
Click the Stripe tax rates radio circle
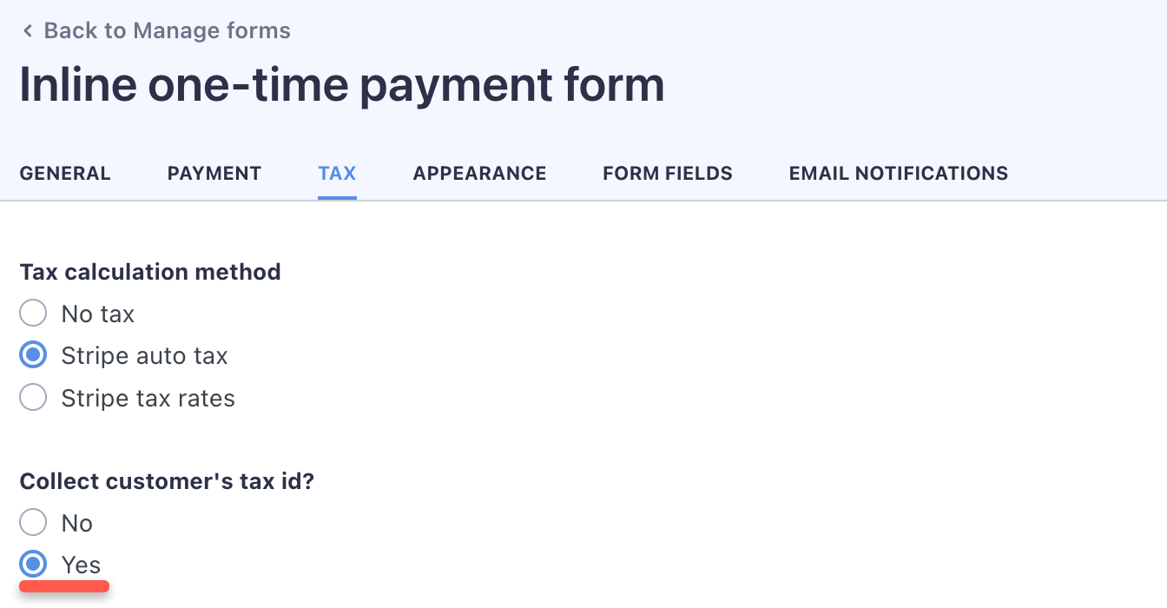[32, 397]
